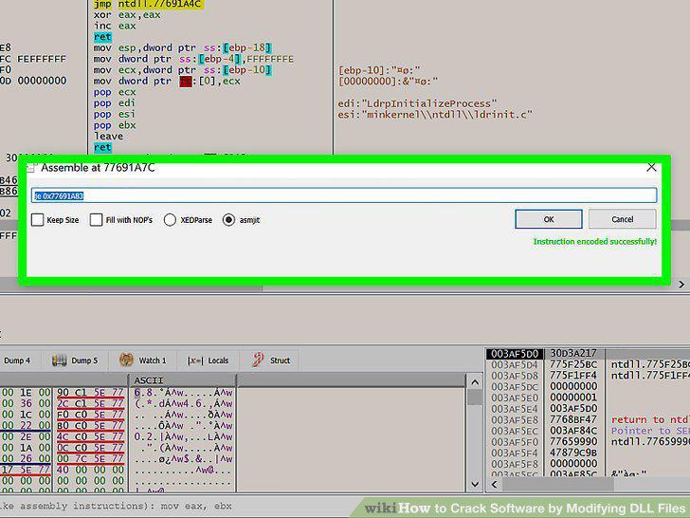Click the dump panel scroll down arrow
Viewport: 690px width, 518px height.
(474, 484)
